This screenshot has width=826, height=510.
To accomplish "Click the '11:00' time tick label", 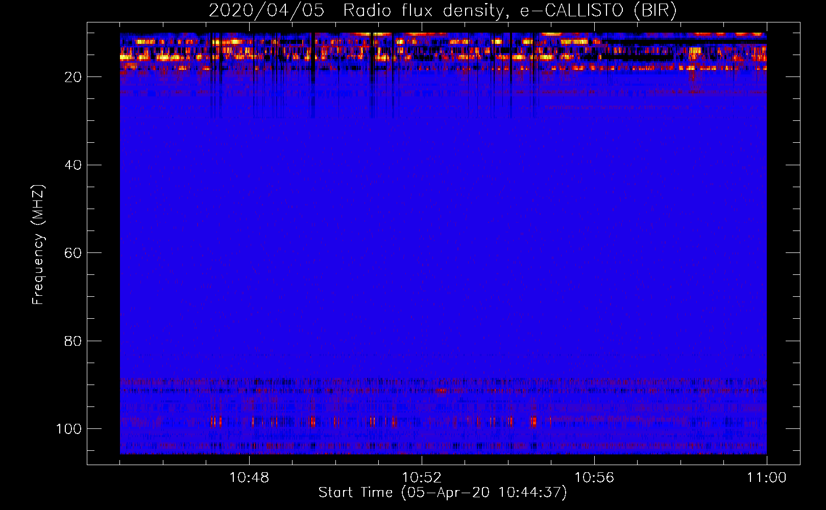I will coord(766,478).
